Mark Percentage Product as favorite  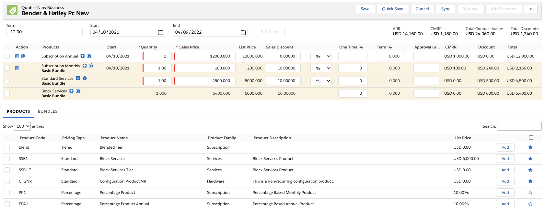(530, 193)
